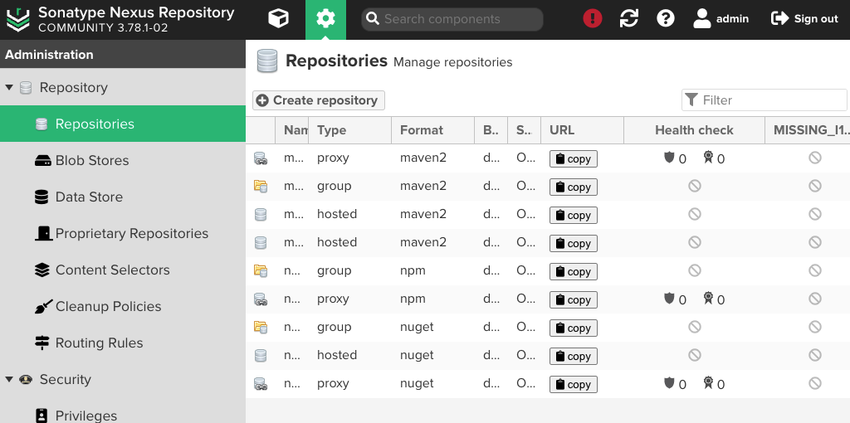
Task: Click the npm group row folder icon
Action: (x=261, y=271)
